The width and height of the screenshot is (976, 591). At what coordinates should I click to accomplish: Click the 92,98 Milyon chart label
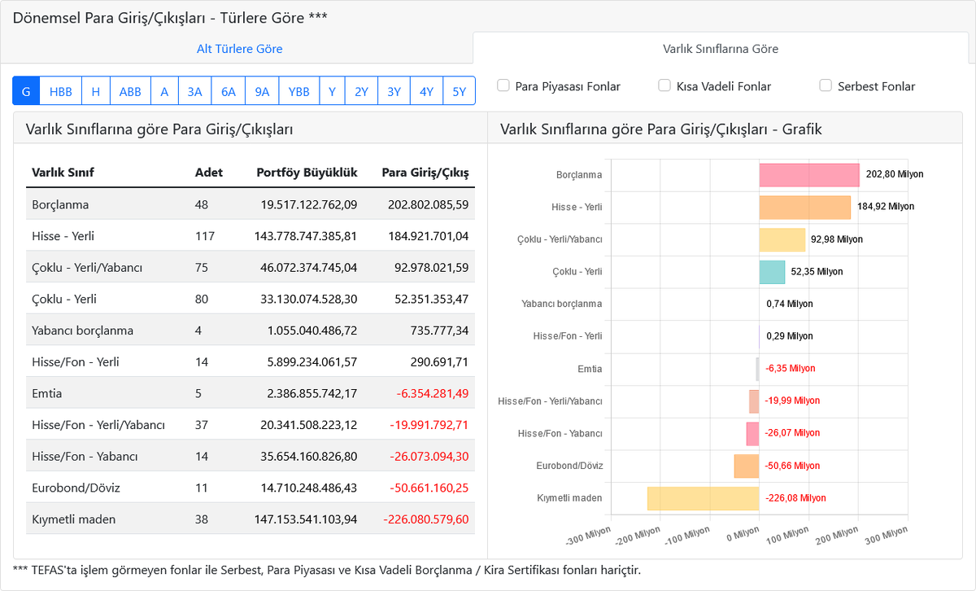pos(837,239)
